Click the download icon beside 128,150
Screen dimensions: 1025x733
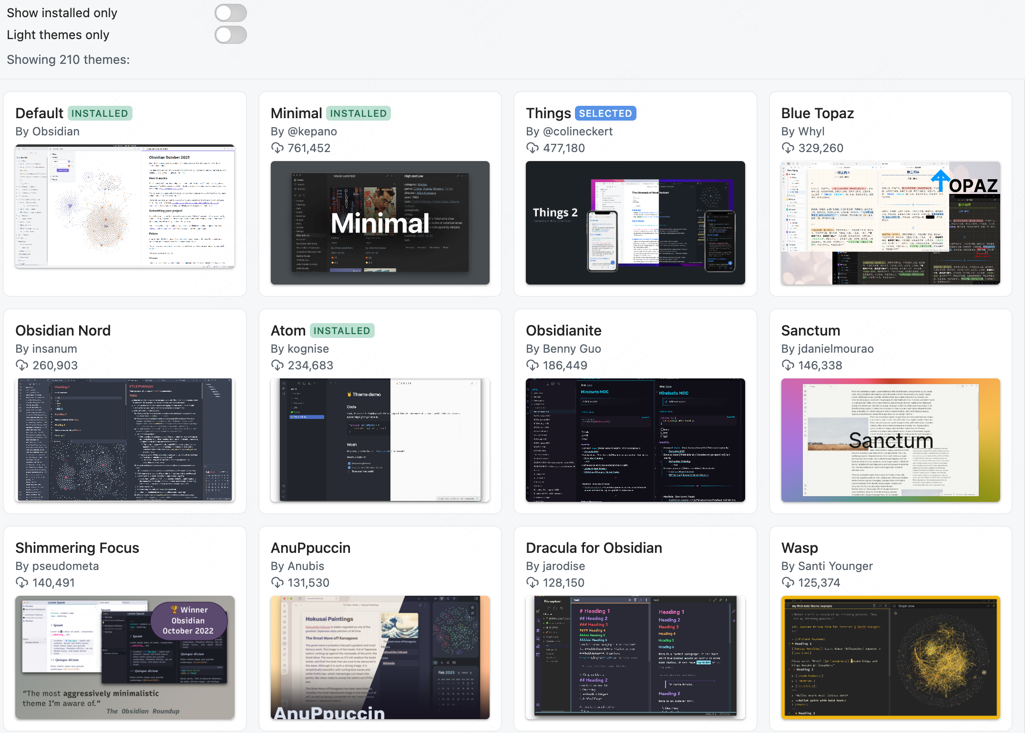(532, 583)
